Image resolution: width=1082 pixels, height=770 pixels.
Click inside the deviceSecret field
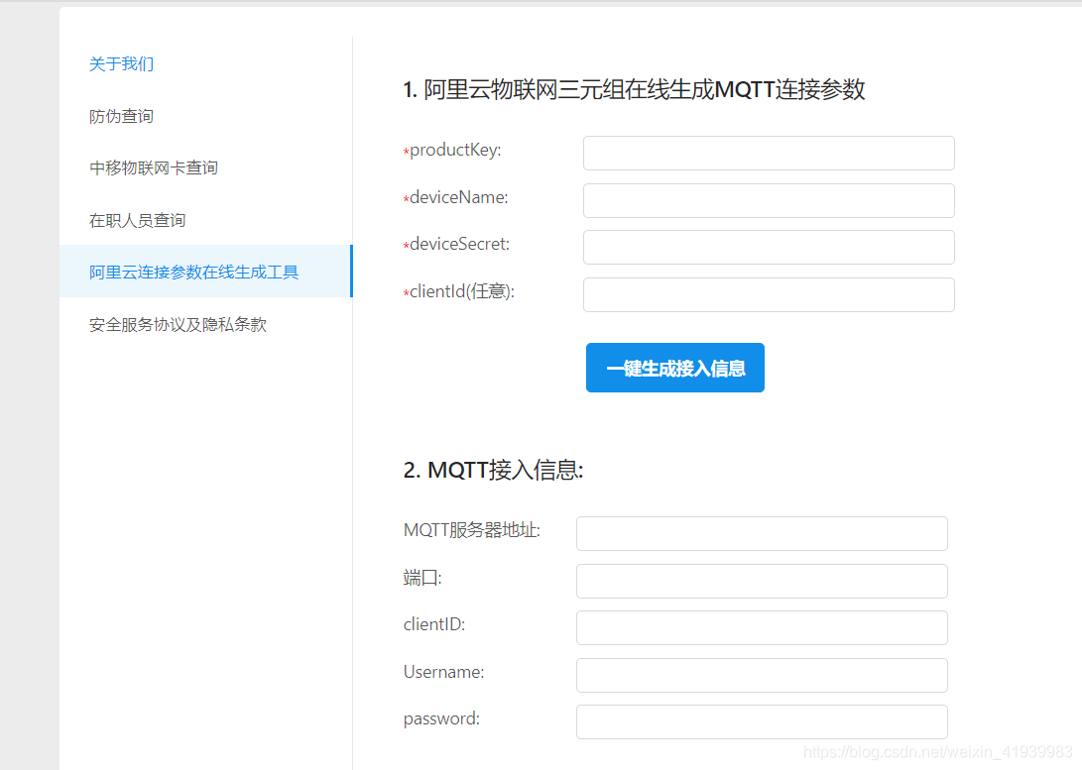tap(769, 247)
